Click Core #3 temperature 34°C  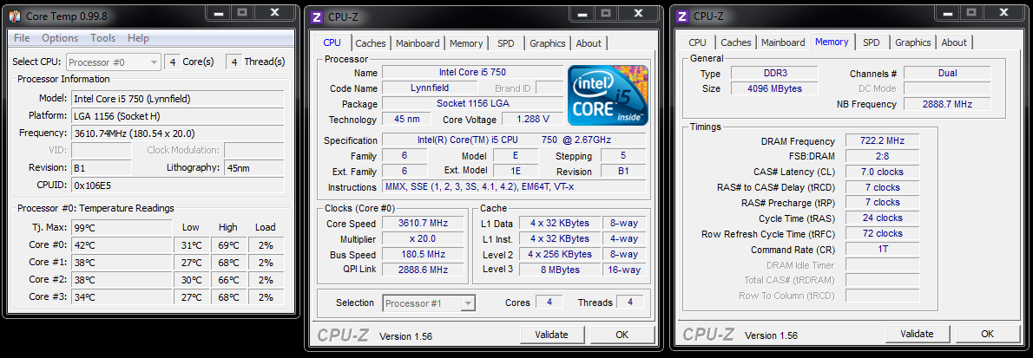122,296
